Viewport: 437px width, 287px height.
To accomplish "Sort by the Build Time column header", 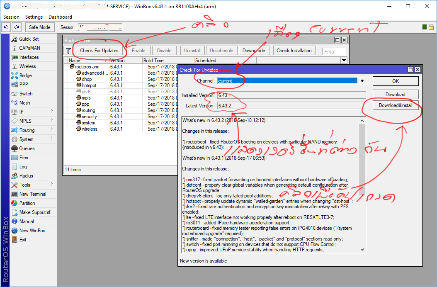I will [168, 60].
